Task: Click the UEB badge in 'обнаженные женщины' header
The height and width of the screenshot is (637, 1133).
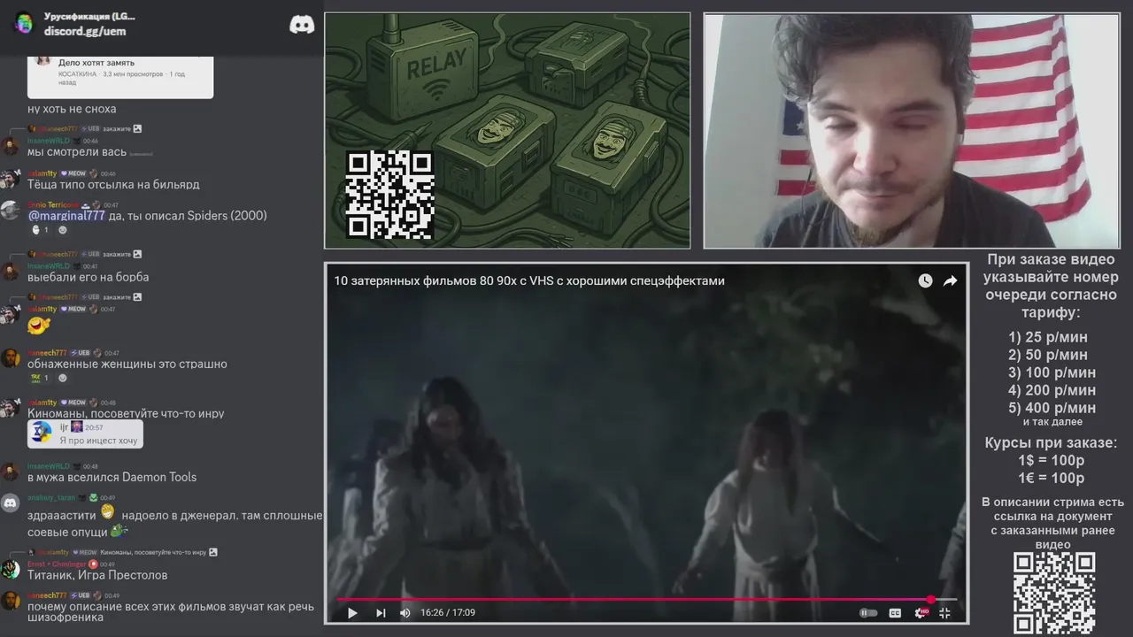Action: pyautogui.click(x=81, y=353)
